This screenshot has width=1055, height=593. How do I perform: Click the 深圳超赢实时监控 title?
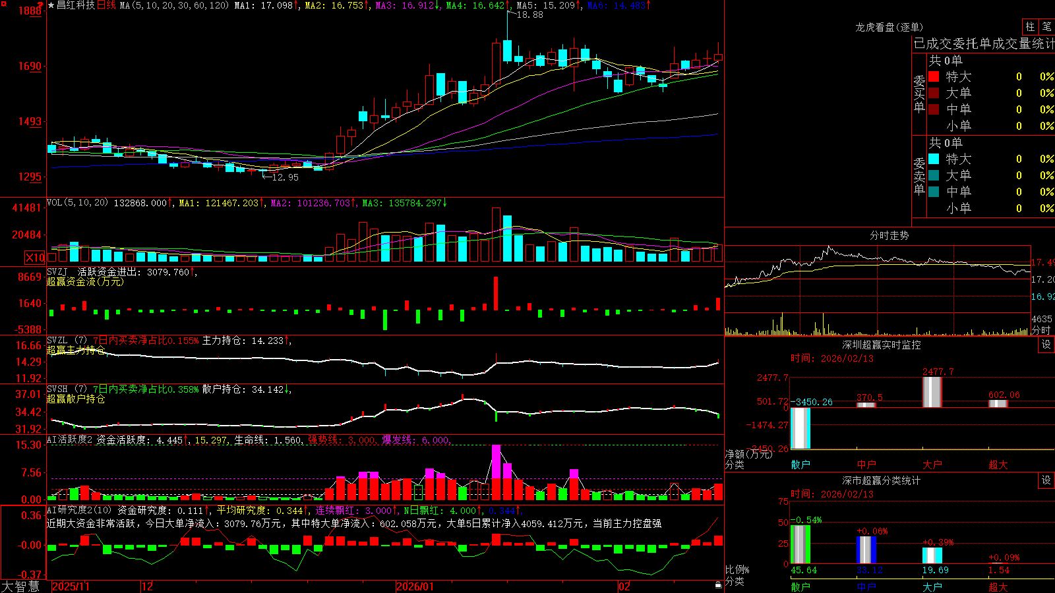882,345
